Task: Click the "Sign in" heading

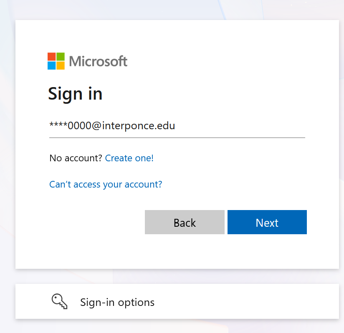Action: tap(75, 93)
